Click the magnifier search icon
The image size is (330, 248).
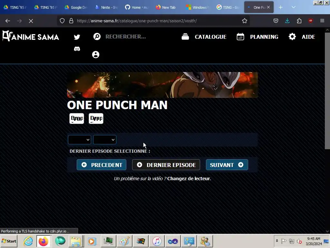[97, 36]
